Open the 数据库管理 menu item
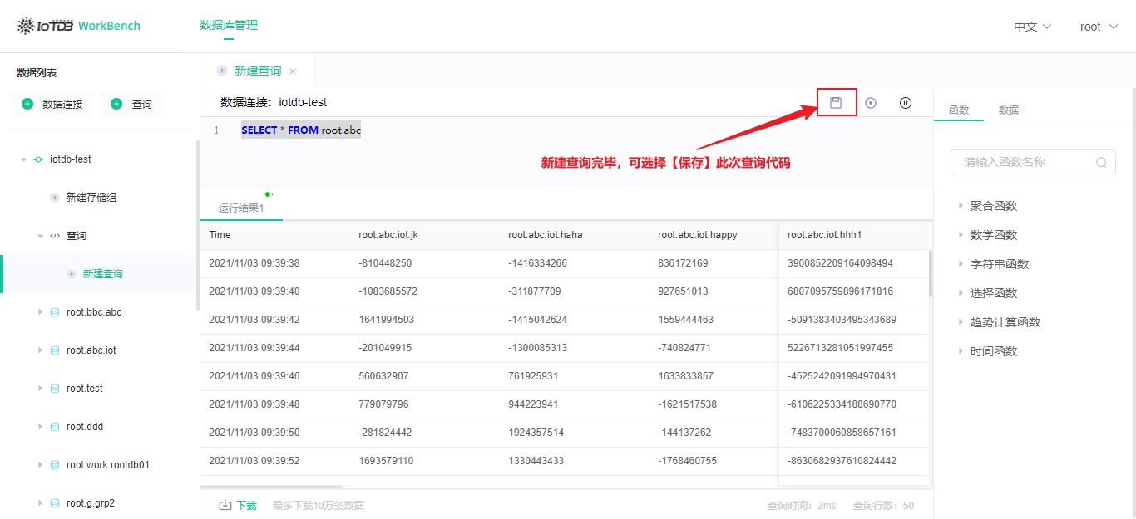This screenshot has height=519, width=1136. [228, 26]
